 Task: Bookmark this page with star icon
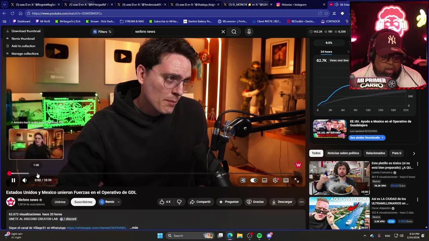pos(326,13)
